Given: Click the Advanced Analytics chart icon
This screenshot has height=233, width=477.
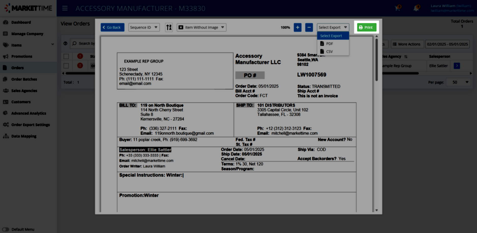Looking at the screenshot, I should (6, 113).
